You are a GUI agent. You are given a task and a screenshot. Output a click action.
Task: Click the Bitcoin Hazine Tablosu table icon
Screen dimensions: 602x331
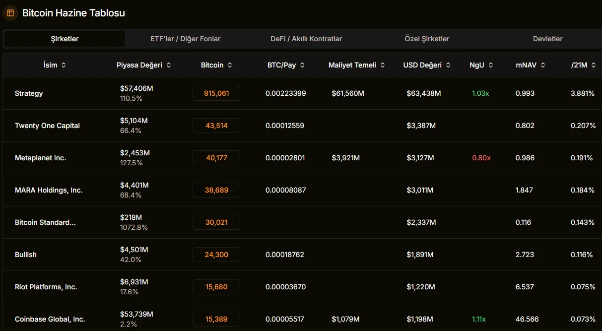click(x=10, y=13)
